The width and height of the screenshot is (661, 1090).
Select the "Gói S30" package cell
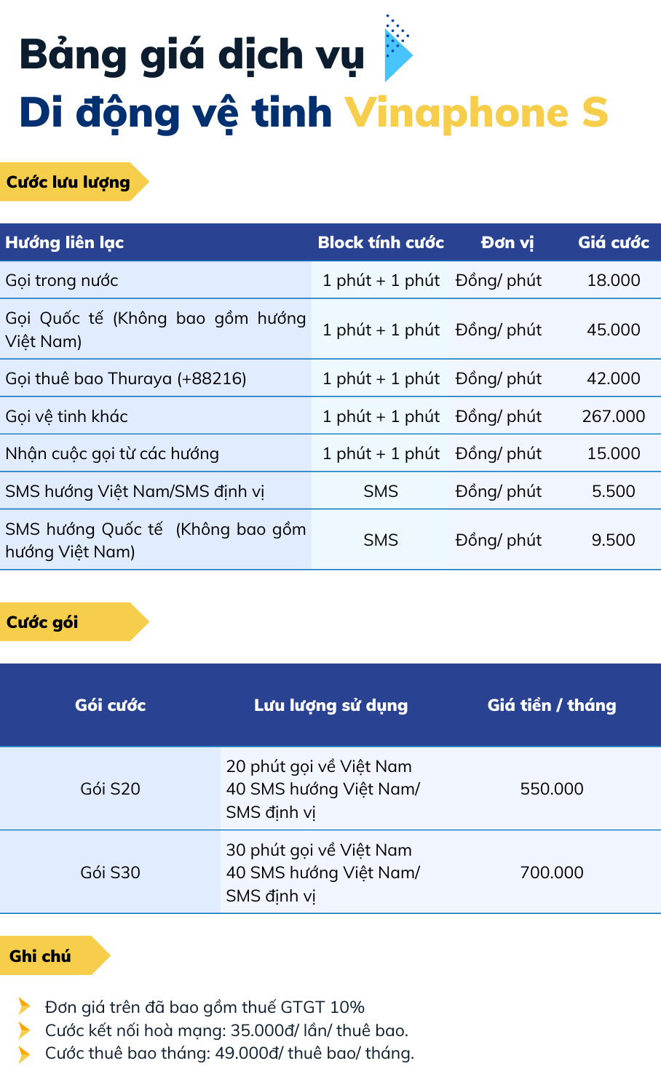[x=110, y=872]
